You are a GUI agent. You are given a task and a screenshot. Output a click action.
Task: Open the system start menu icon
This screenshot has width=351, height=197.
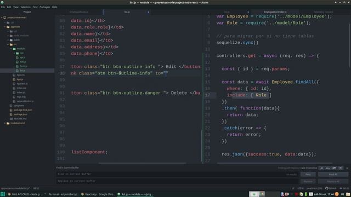tap(3, 194)
